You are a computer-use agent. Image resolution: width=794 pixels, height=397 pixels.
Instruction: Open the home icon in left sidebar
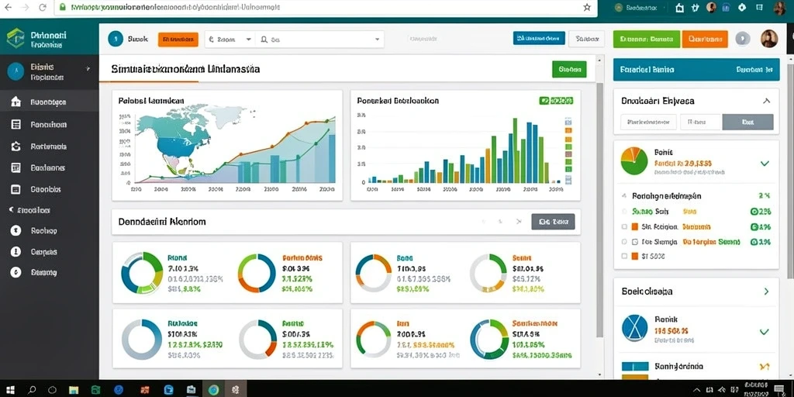click(16, 102)
